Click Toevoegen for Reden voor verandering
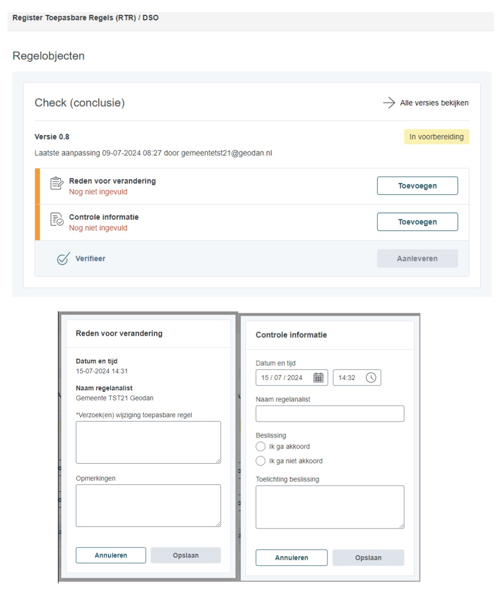The height and width of the screenshot is (593, 502). (417, 186)
